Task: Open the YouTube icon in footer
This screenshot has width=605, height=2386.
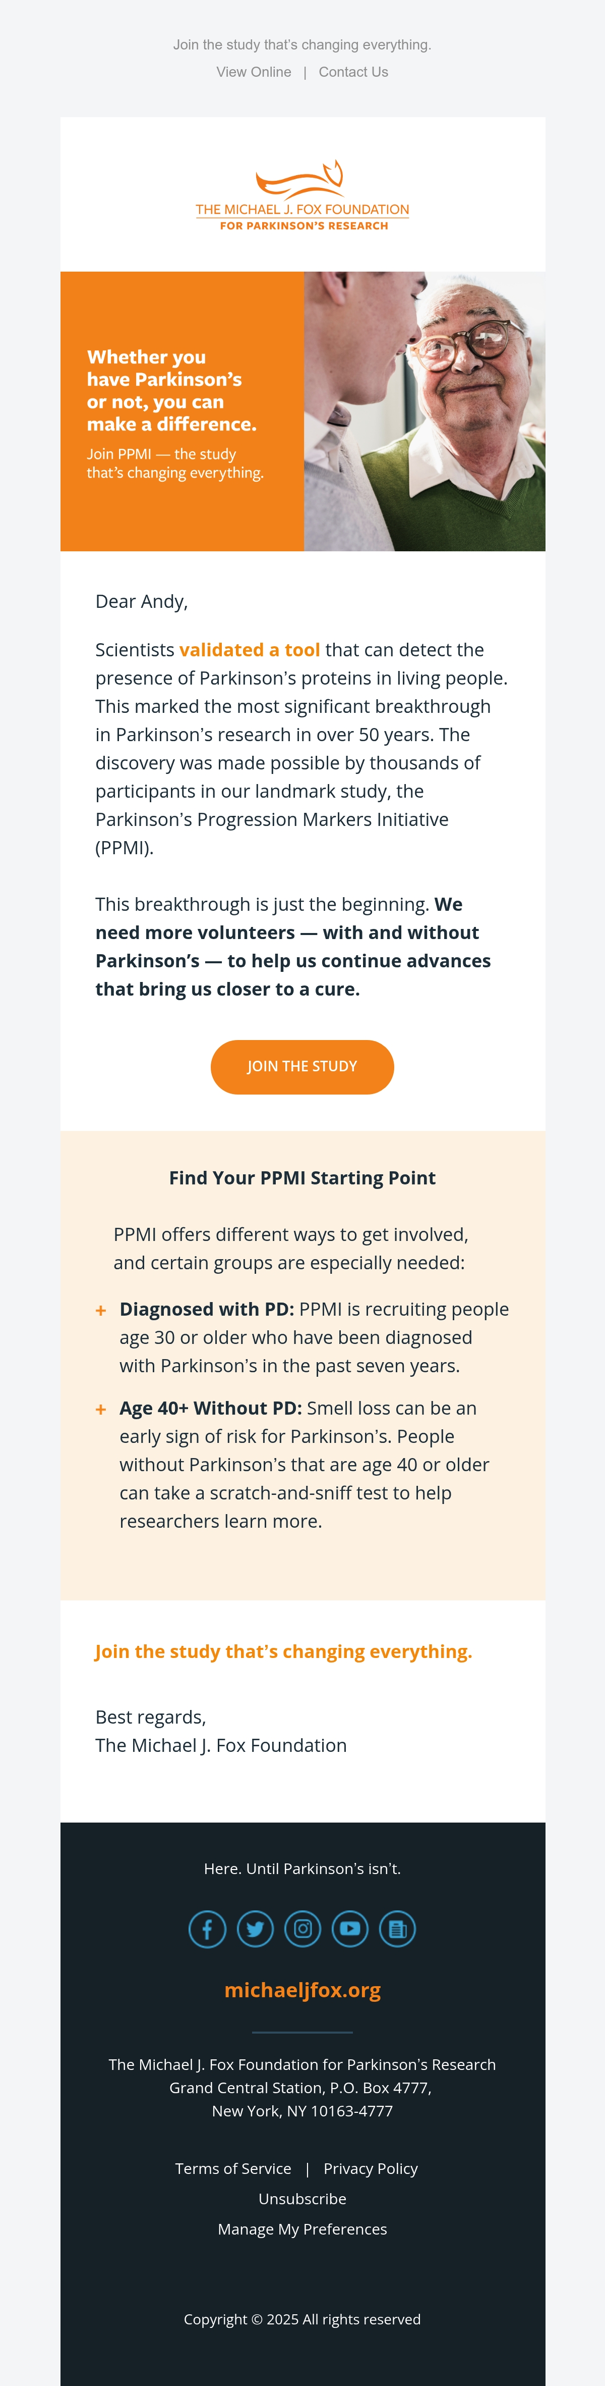Action: click(350, 1929)
